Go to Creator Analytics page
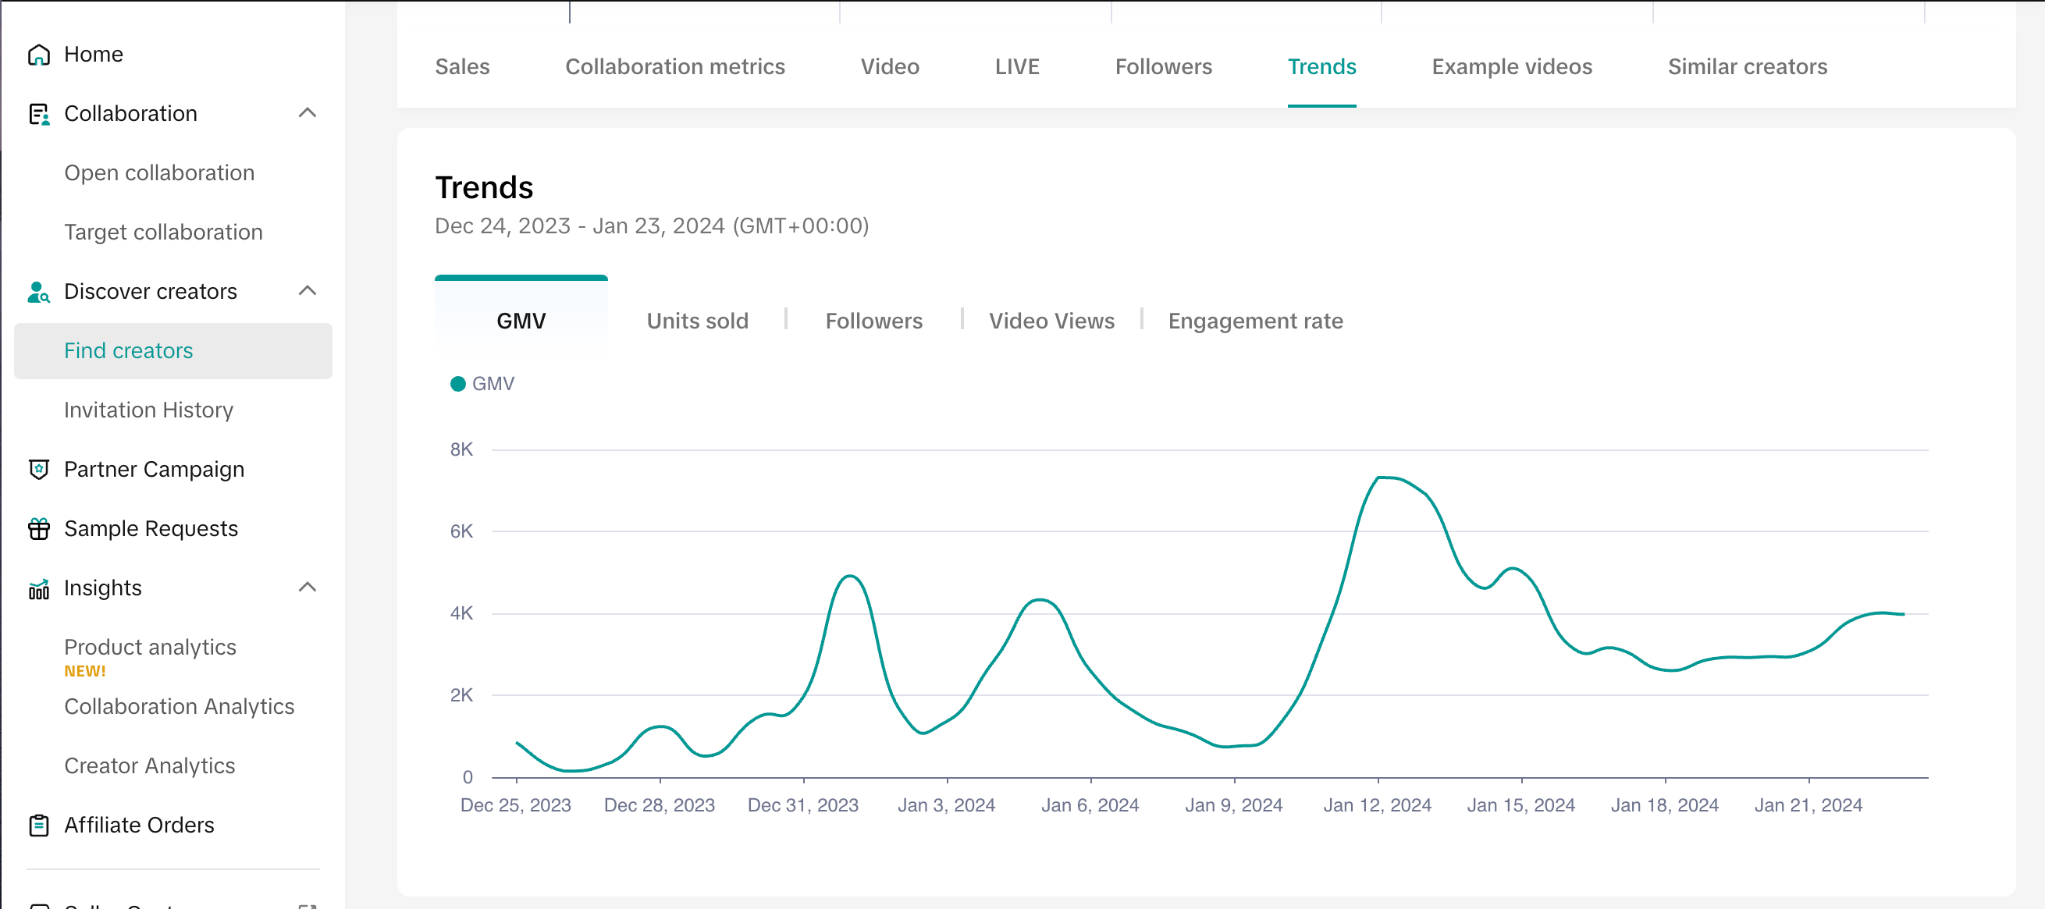2045x909 pixels. click(x=149, y=765)
